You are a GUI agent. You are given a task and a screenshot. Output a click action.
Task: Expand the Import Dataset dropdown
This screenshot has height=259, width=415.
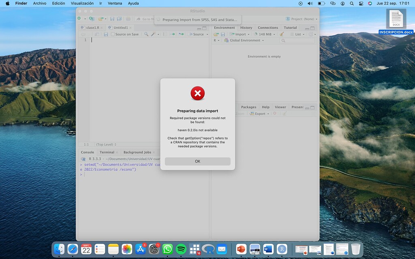tap(240, 34)
